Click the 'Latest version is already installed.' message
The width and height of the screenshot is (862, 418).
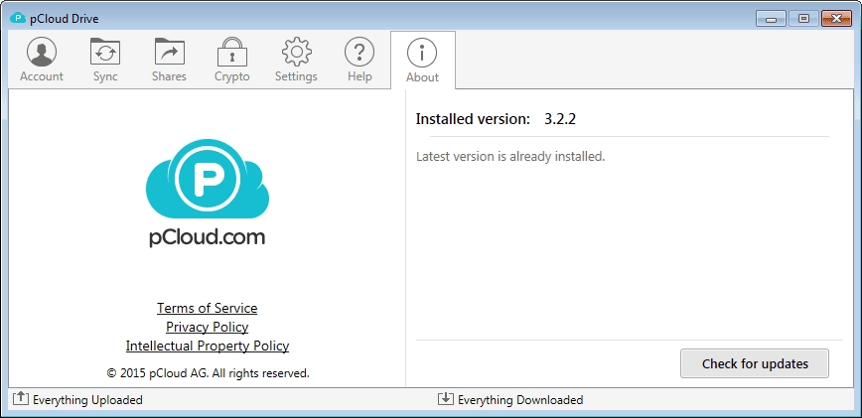coord(510,157)
